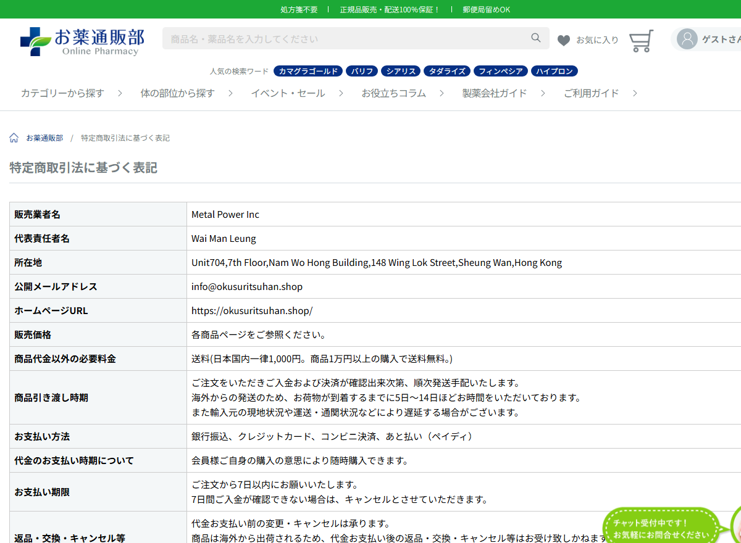Open お役立ちコラム menu

[x=394, y=93]
